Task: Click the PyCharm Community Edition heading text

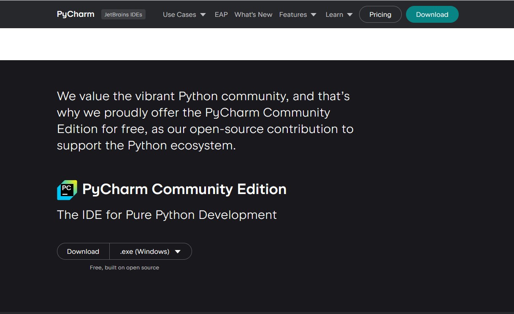Action: tap(184, 189)
